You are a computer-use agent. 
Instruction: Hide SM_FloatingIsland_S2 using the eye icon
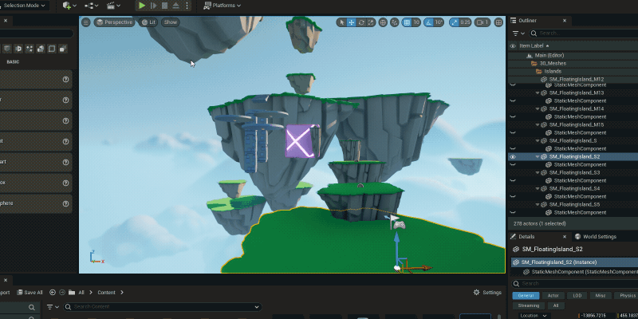click(513, 157)
